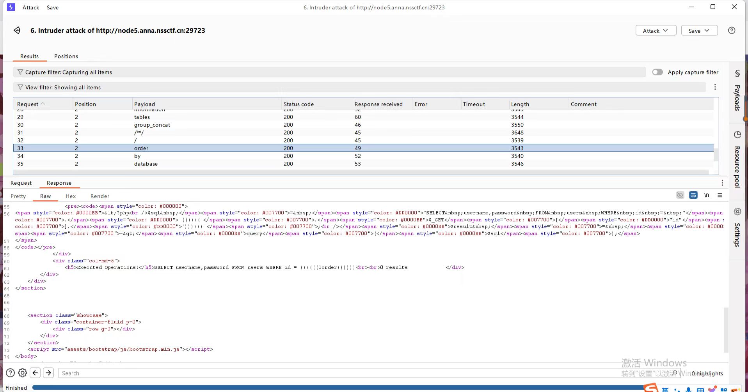Toggle the word wrap icon in response viewer

[693, 195]
